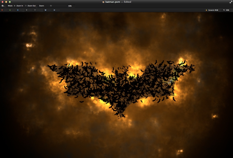
Task: Select the Zoom In mode radio button
Action: click(14, 6)
